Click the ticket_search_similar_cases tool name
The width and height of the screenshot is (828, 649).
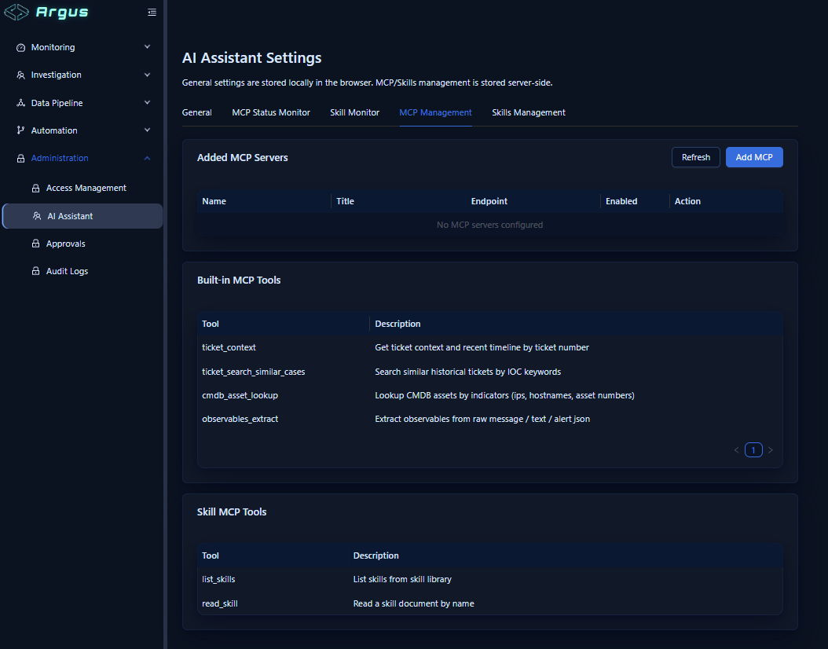254,372
